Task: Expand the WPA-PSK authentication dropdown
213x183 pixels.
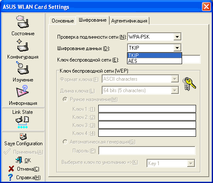Action: 177,37
